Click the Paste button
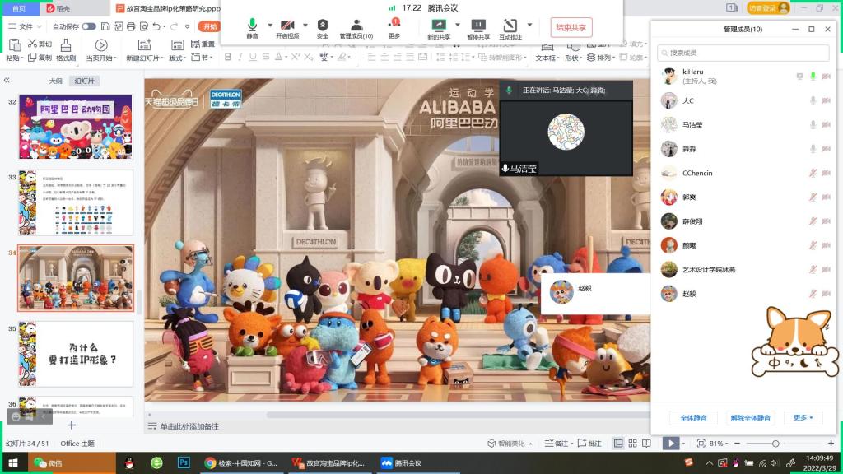 point(15,50)
